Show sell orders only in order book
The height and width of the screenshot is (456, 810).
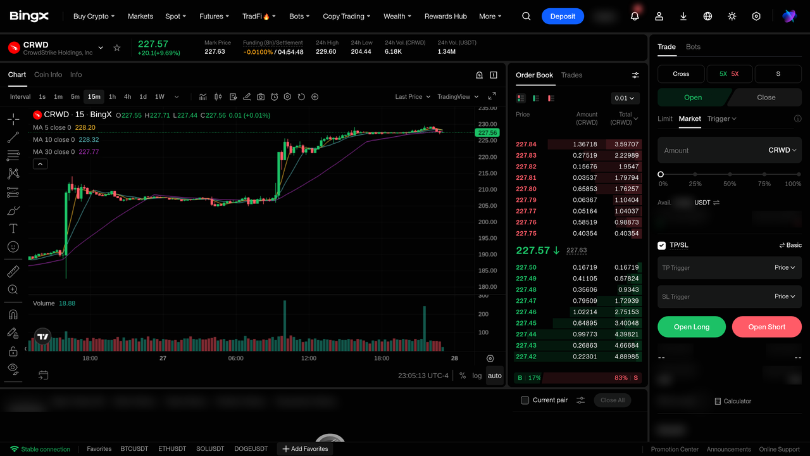(x=551, y=98)
